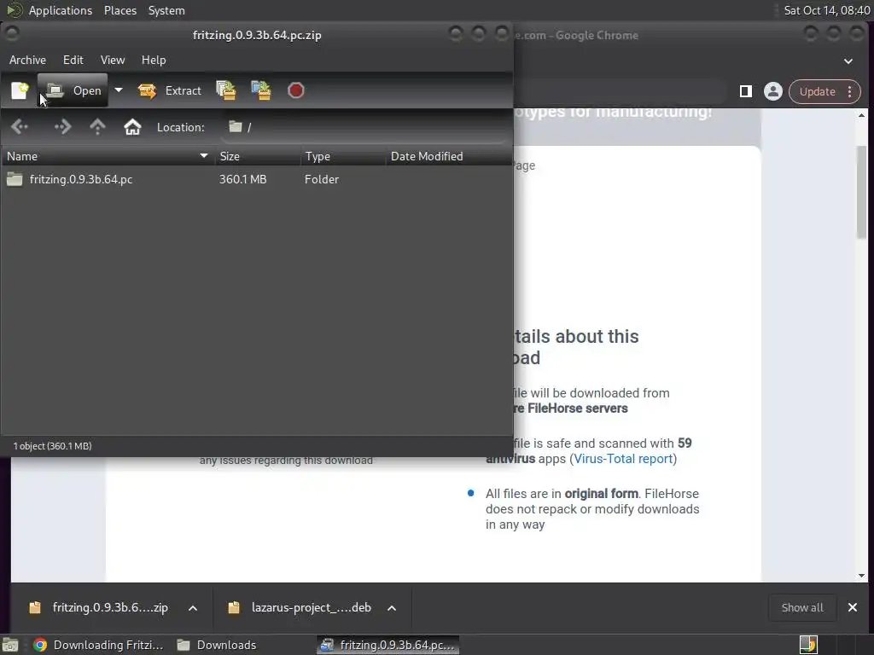
Task: Go back using the left arrow
Action: click(x=20, y=127)
